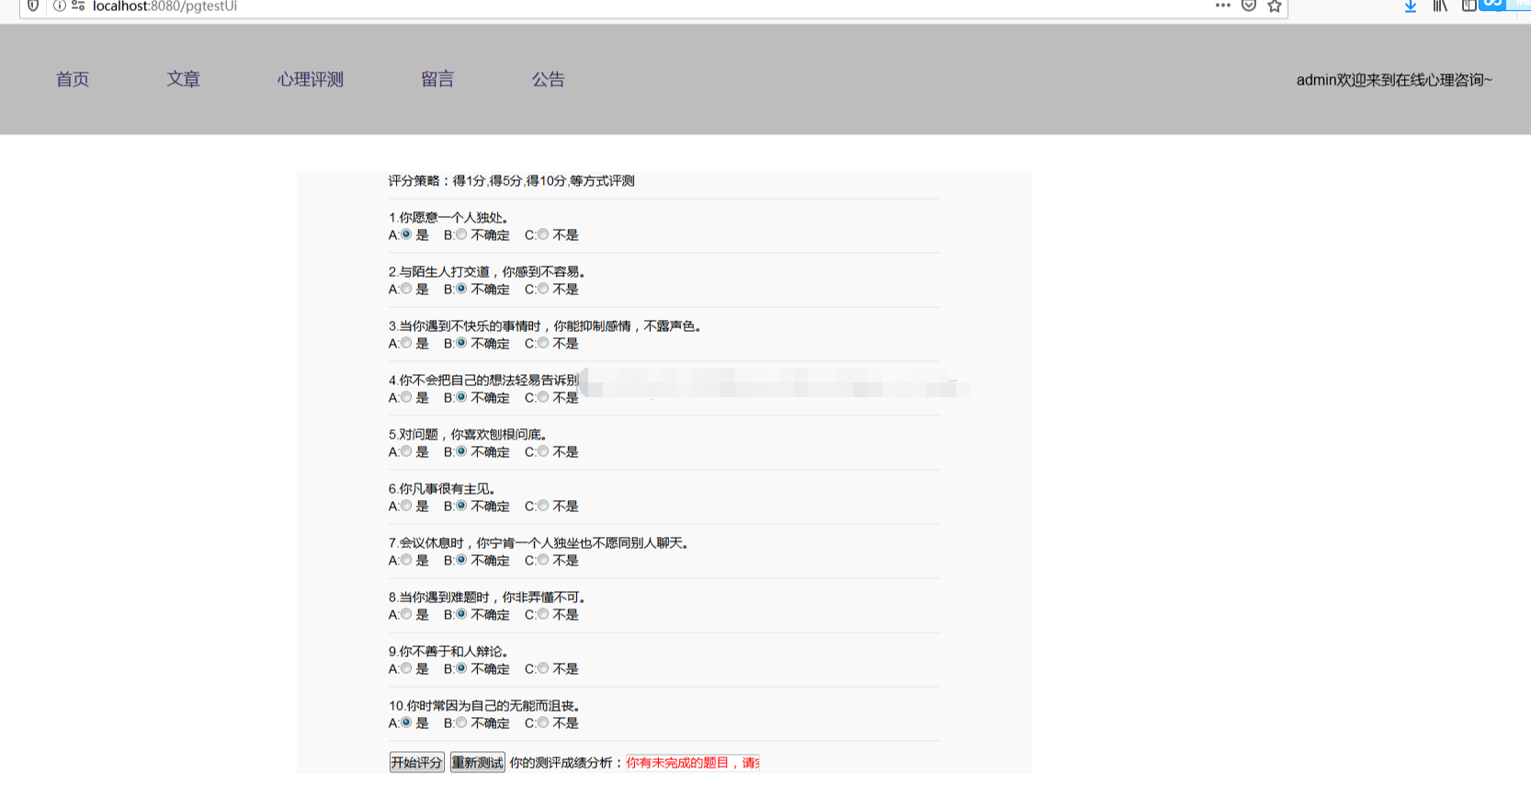Select B 不确定 for question 10
This screenshot has width=1531, height=786.
click(461, 723)
